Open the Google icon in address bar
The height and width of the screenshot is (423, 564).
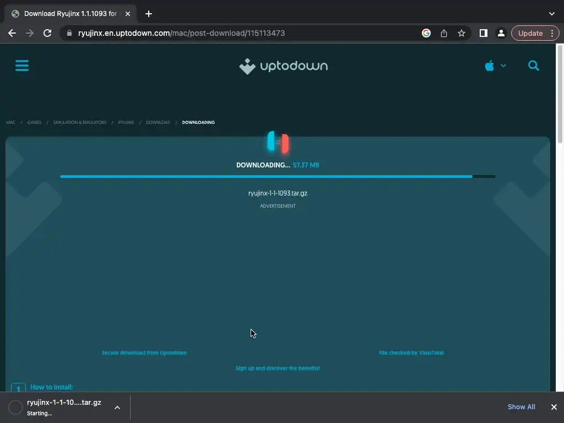pos(426,33)
